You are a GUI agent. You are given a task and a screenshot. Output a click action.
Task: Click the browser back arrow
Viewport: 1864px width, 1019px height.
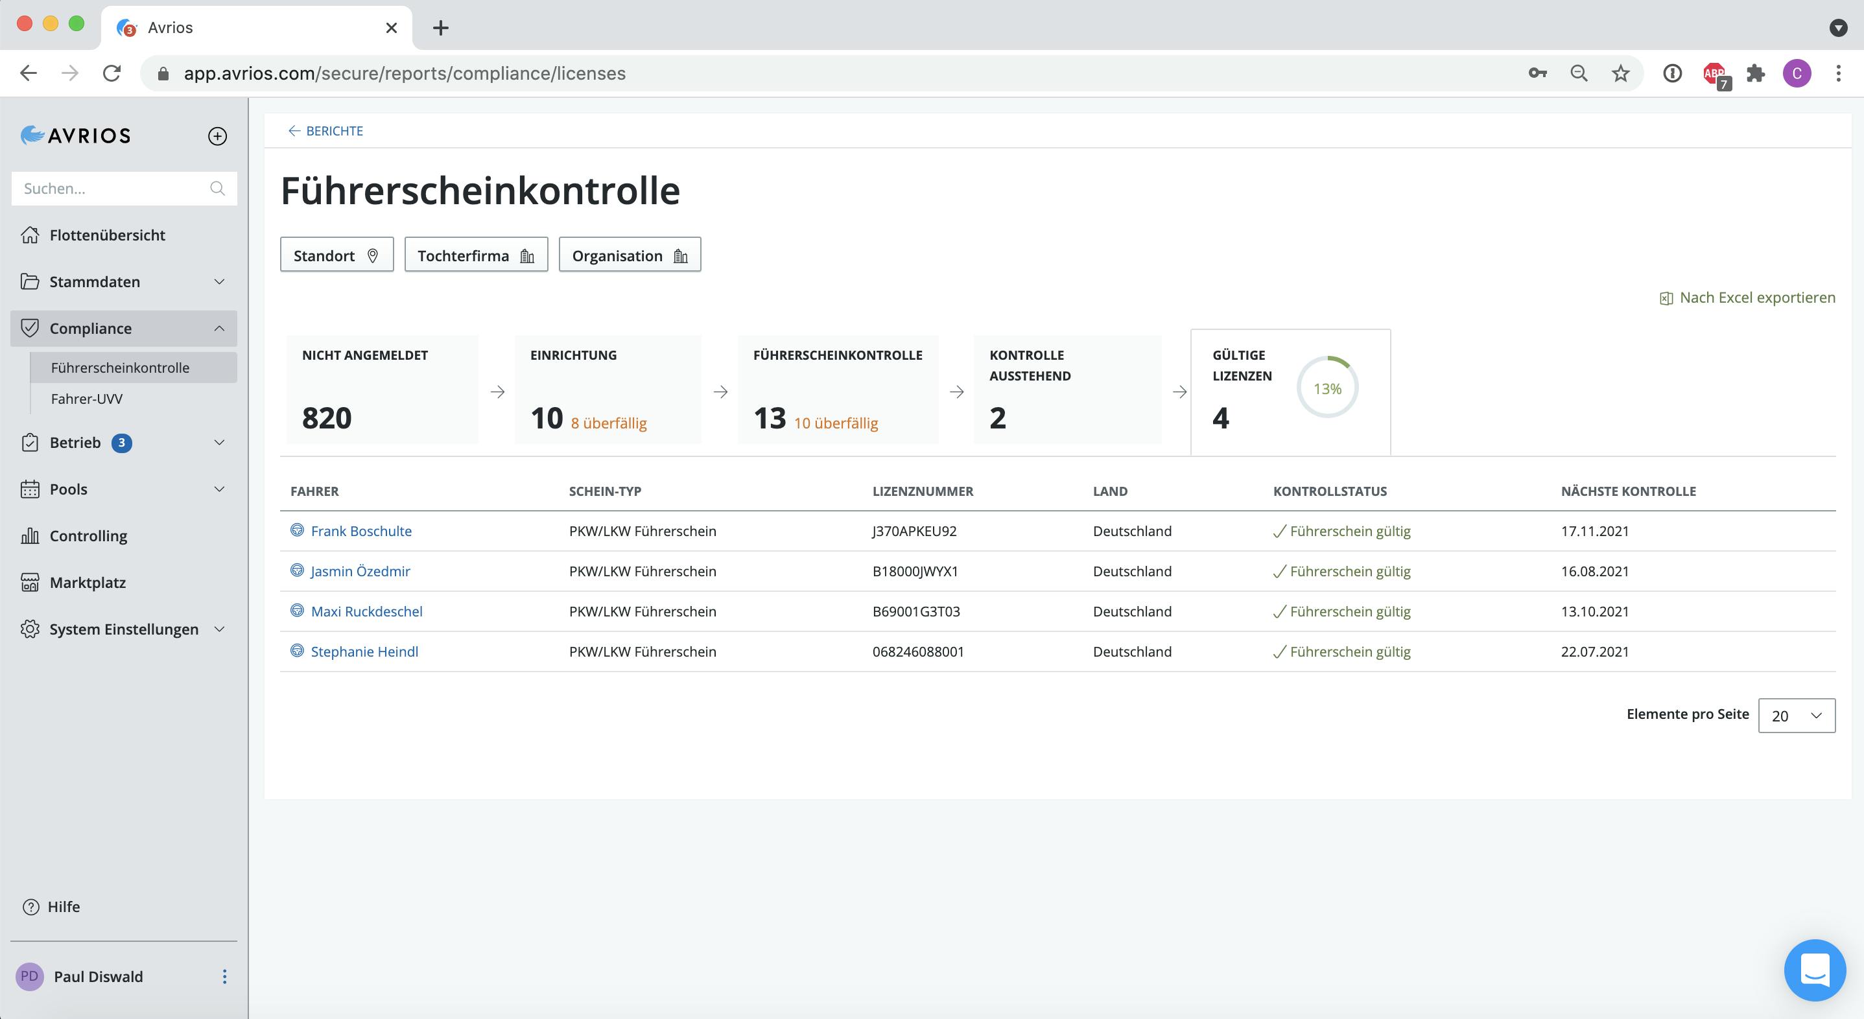[29, 73]
